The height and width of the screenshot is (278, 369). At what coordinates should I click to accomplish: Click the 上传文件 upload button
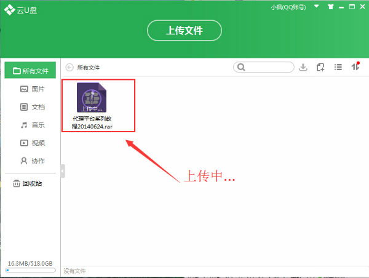click(184, 31)
